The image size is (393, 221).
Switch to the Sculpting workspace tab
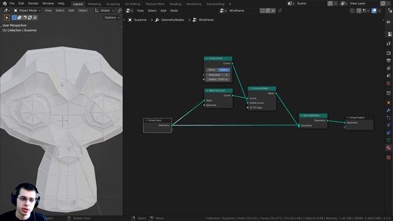coord(113,4)
